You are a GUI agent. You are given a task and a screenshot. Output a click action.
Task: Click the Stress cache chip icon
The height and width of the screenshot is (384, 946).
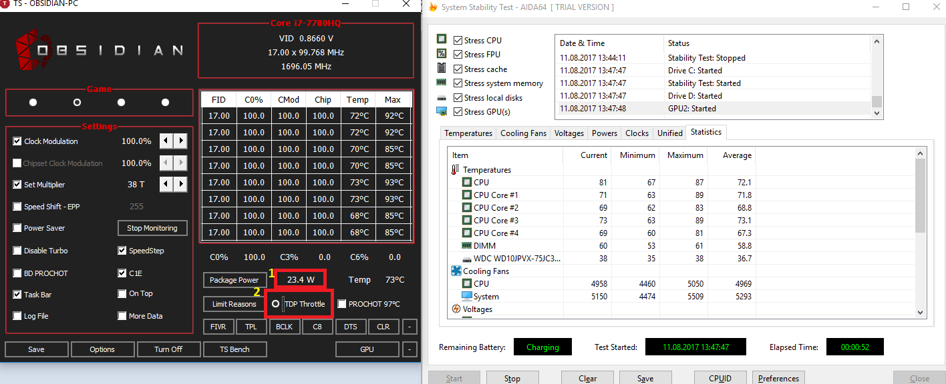[442, 69]
